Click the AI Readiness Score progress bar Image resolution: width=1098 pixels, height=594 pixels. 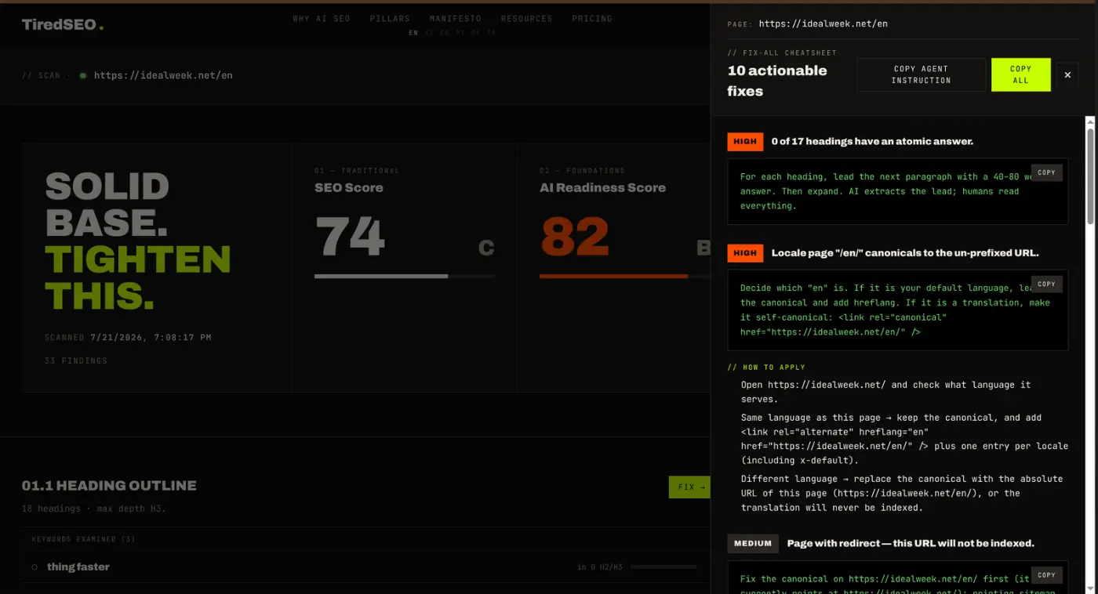(624, 276)
